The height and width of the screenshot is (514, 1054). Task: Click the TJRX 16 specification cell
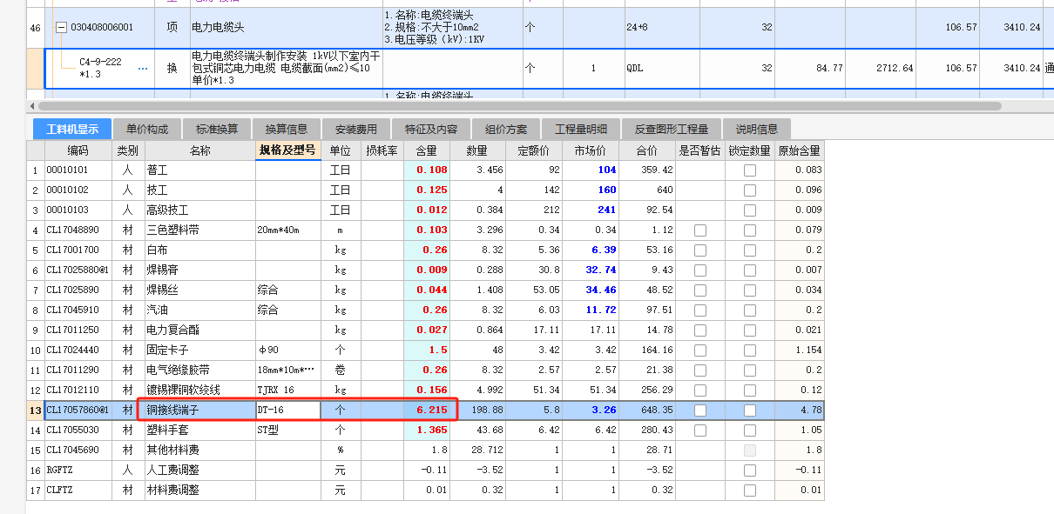288,390
